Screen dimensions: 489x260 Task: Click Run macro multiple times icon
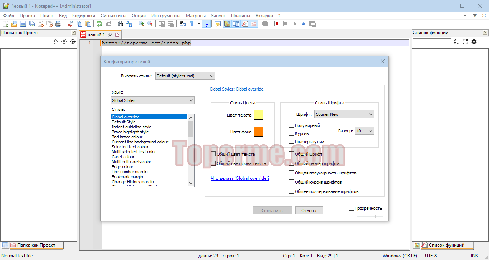point(303,24)
